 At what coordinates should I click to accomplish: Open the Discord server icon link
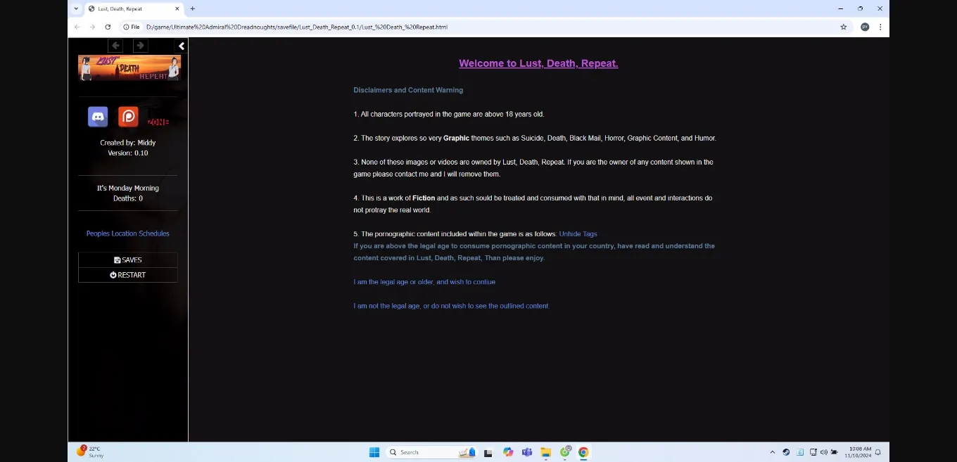(x=98, y=117)
